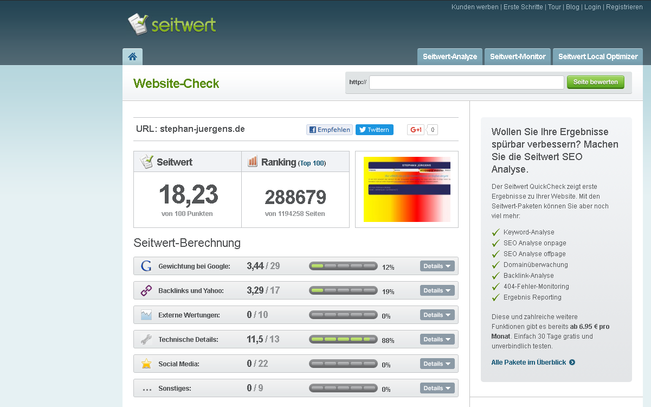Click the Backlinks und Yahoo progress bar
This screenshot has width=651, height=407.
343,290
